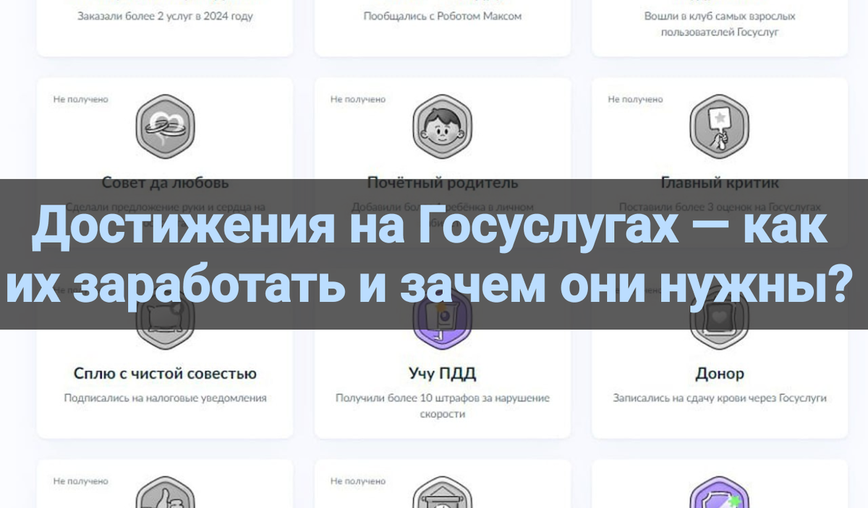Open the Сплю с чистой совестью title
The height and width of the screenshot is (508, 868).
coord(165,374)
